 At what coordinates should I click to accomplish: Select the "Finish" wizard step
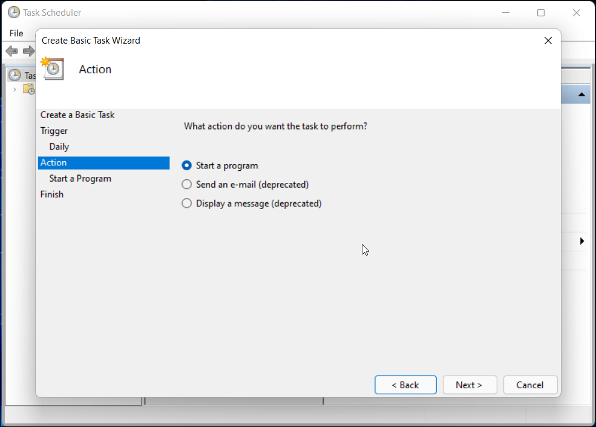point(52,194)
